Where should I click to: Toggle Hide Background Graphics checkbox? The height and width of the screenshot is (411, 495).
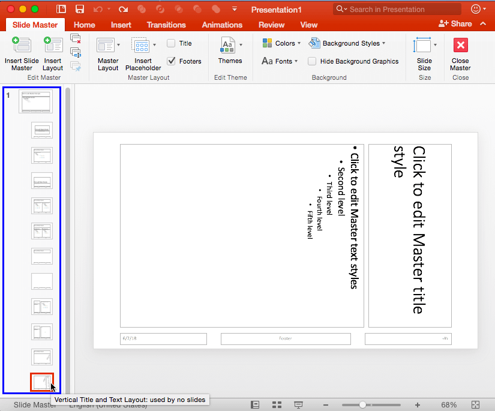[312, 61]
